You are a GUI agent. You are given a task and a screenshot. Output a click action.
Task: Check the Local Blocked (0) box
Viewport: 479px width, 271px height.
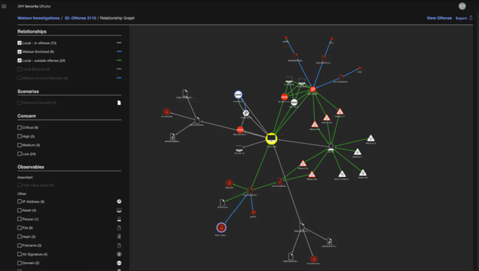coord(19,69)
